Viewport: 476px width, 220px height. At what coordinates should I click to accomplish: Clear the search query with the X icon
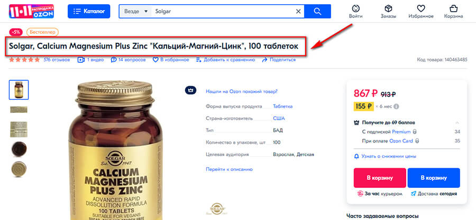coord(298,12)
